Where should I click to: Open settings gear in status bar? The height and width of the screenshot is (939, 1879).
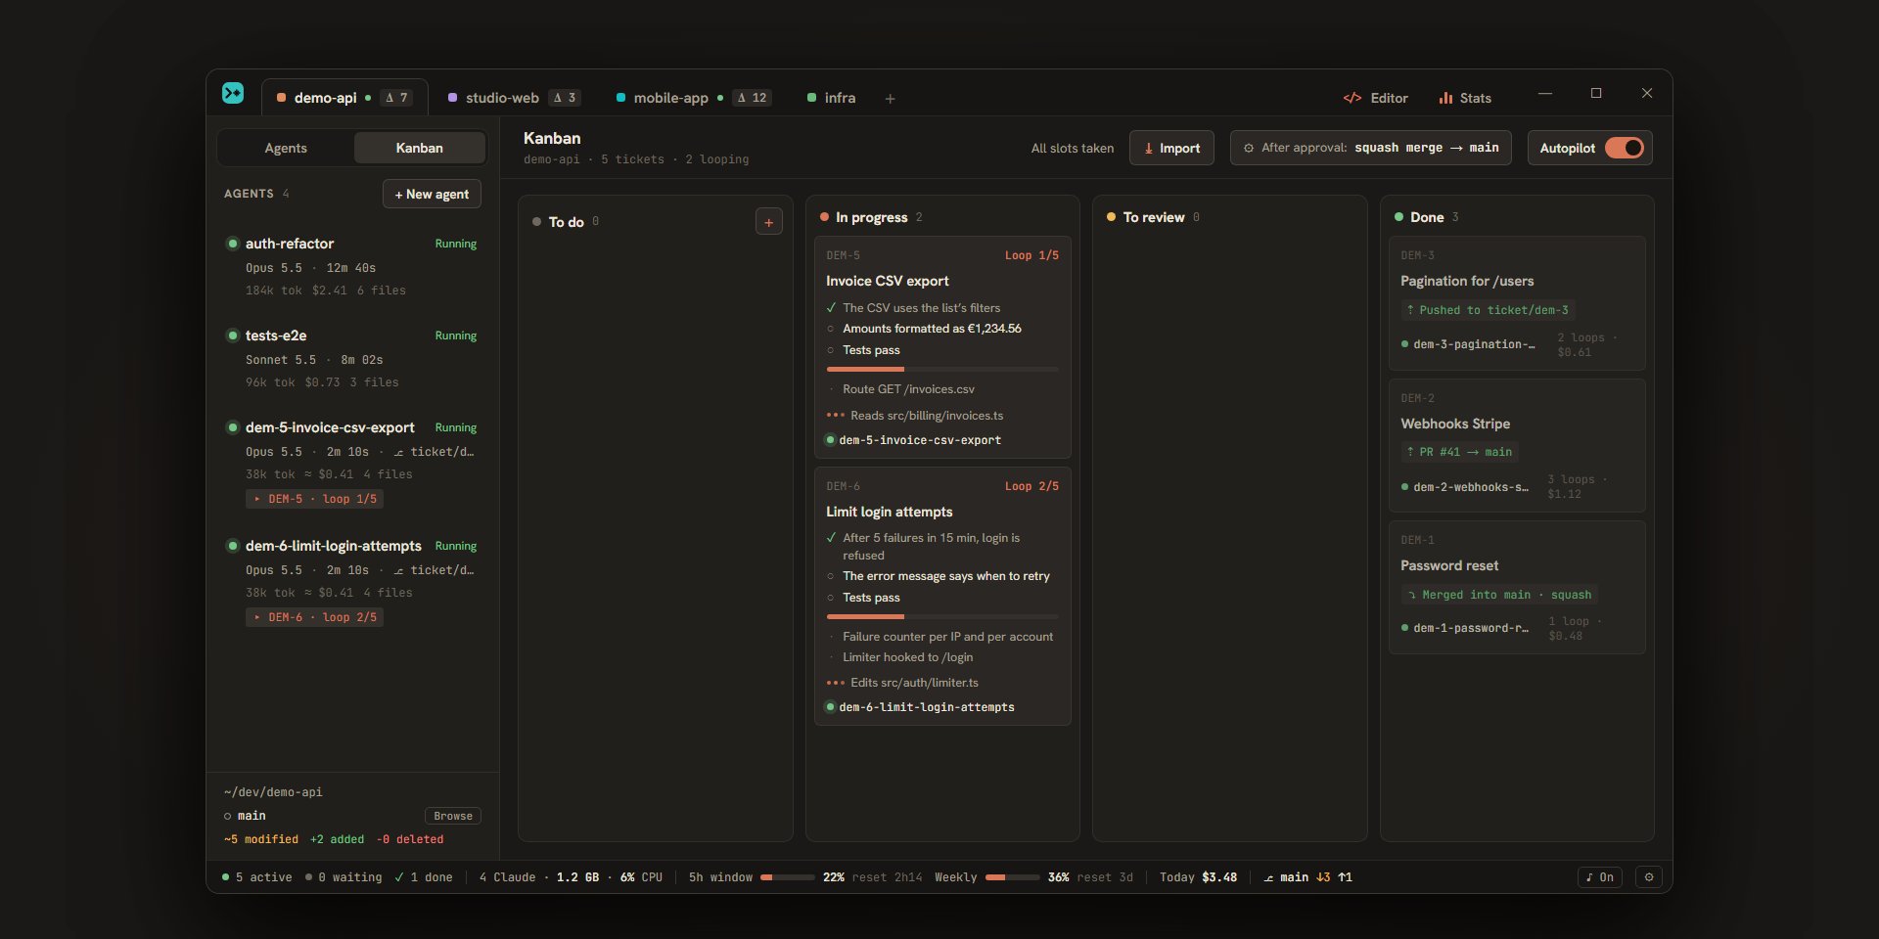pyautogui.click(x=1649, y=877)
